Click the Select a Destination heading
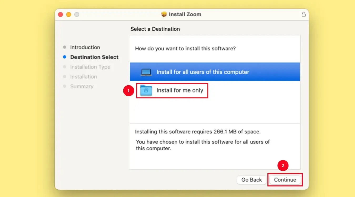This screenshot has width=355, height=197. pos(155,29)
